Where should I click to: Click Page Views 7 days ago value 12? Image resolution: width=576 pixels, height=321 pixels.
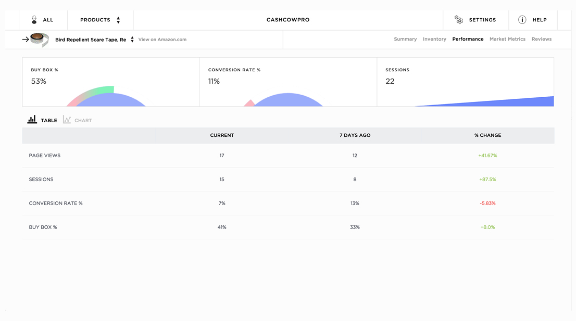[x=355, y=156]
